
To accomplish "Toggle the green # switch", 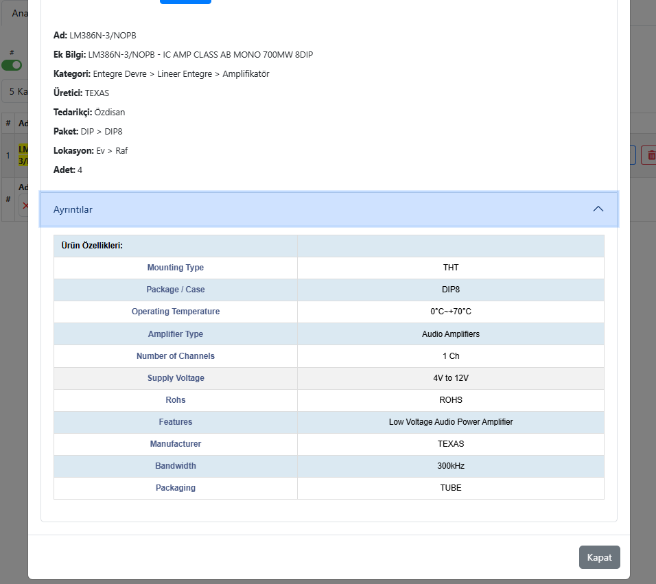I will tap(12, 65).
